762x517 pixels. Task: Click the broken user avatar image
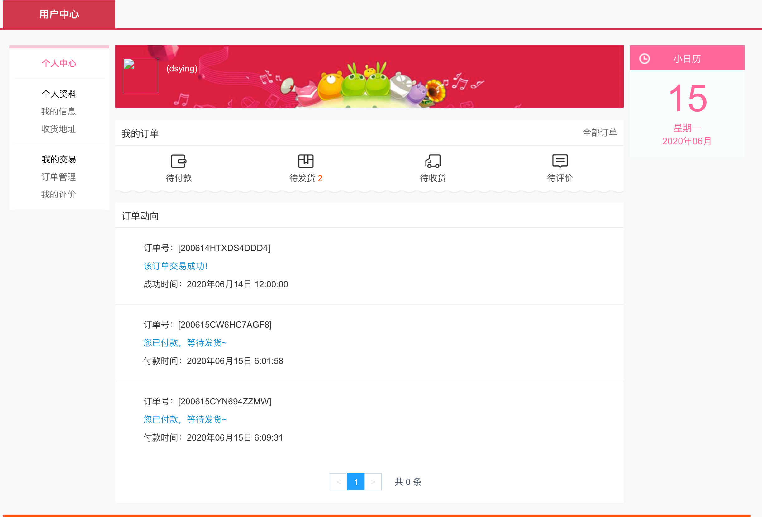140,75
